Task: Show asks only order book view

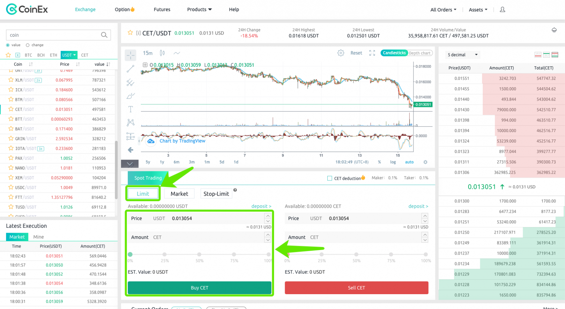Action: click(x=538, y=55)
